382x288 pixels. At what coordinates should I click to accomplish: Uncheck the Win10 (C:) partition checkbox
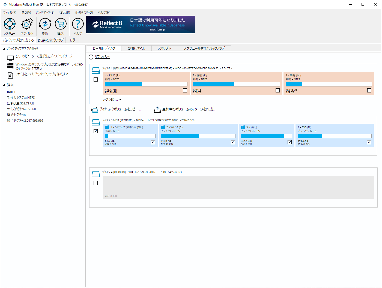tap(233, 142)
